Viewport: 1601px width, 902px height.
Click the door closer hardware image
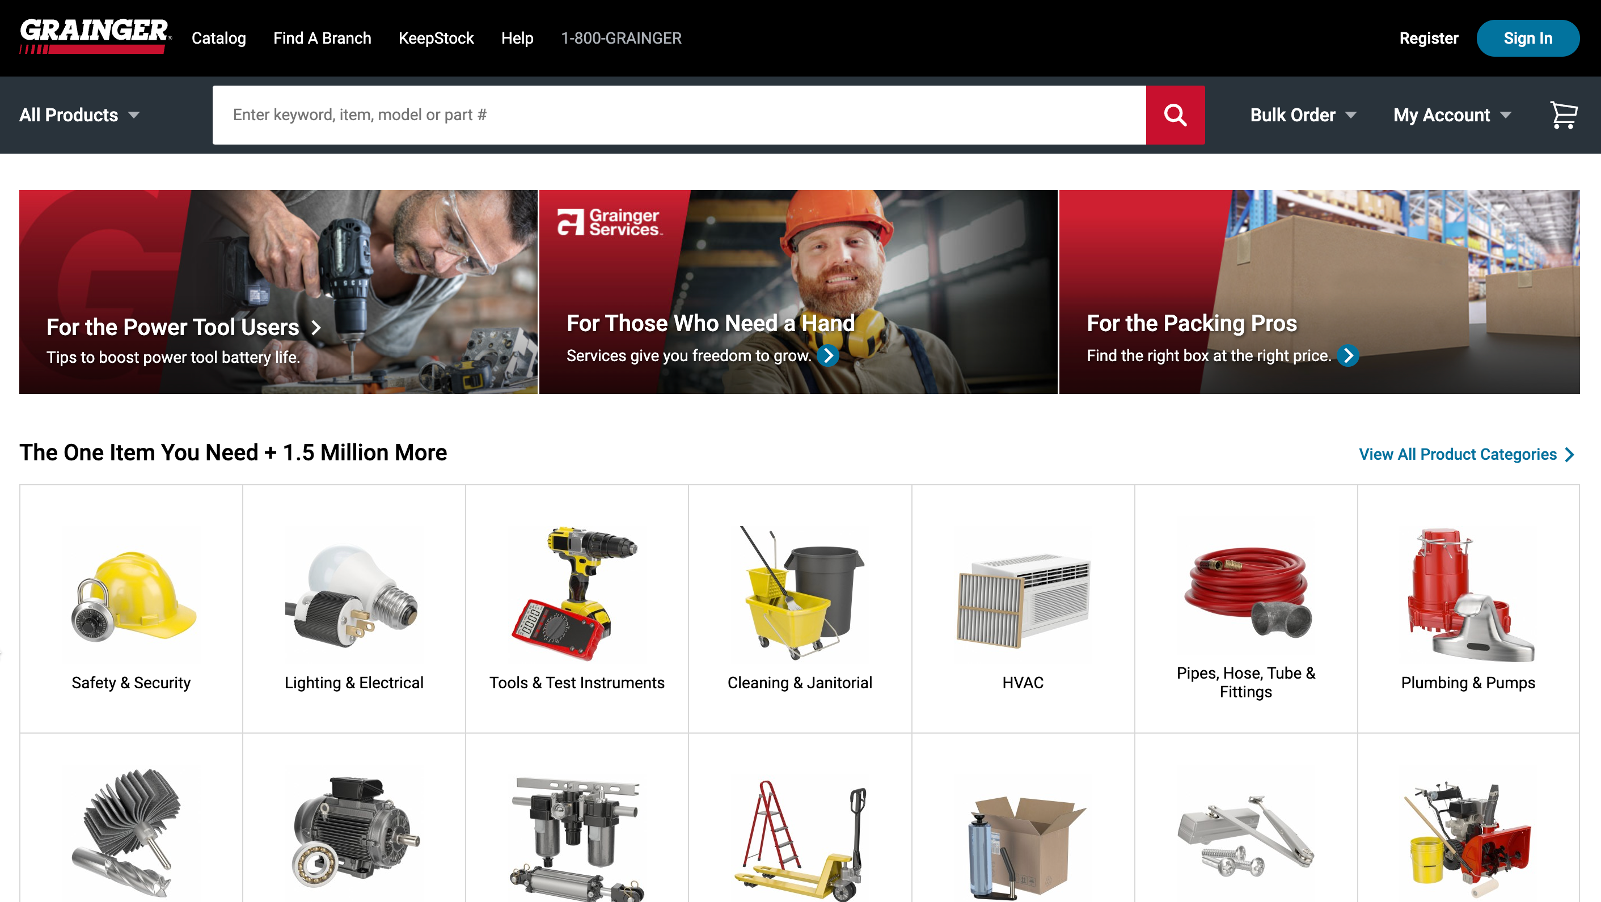(1247, 836)
